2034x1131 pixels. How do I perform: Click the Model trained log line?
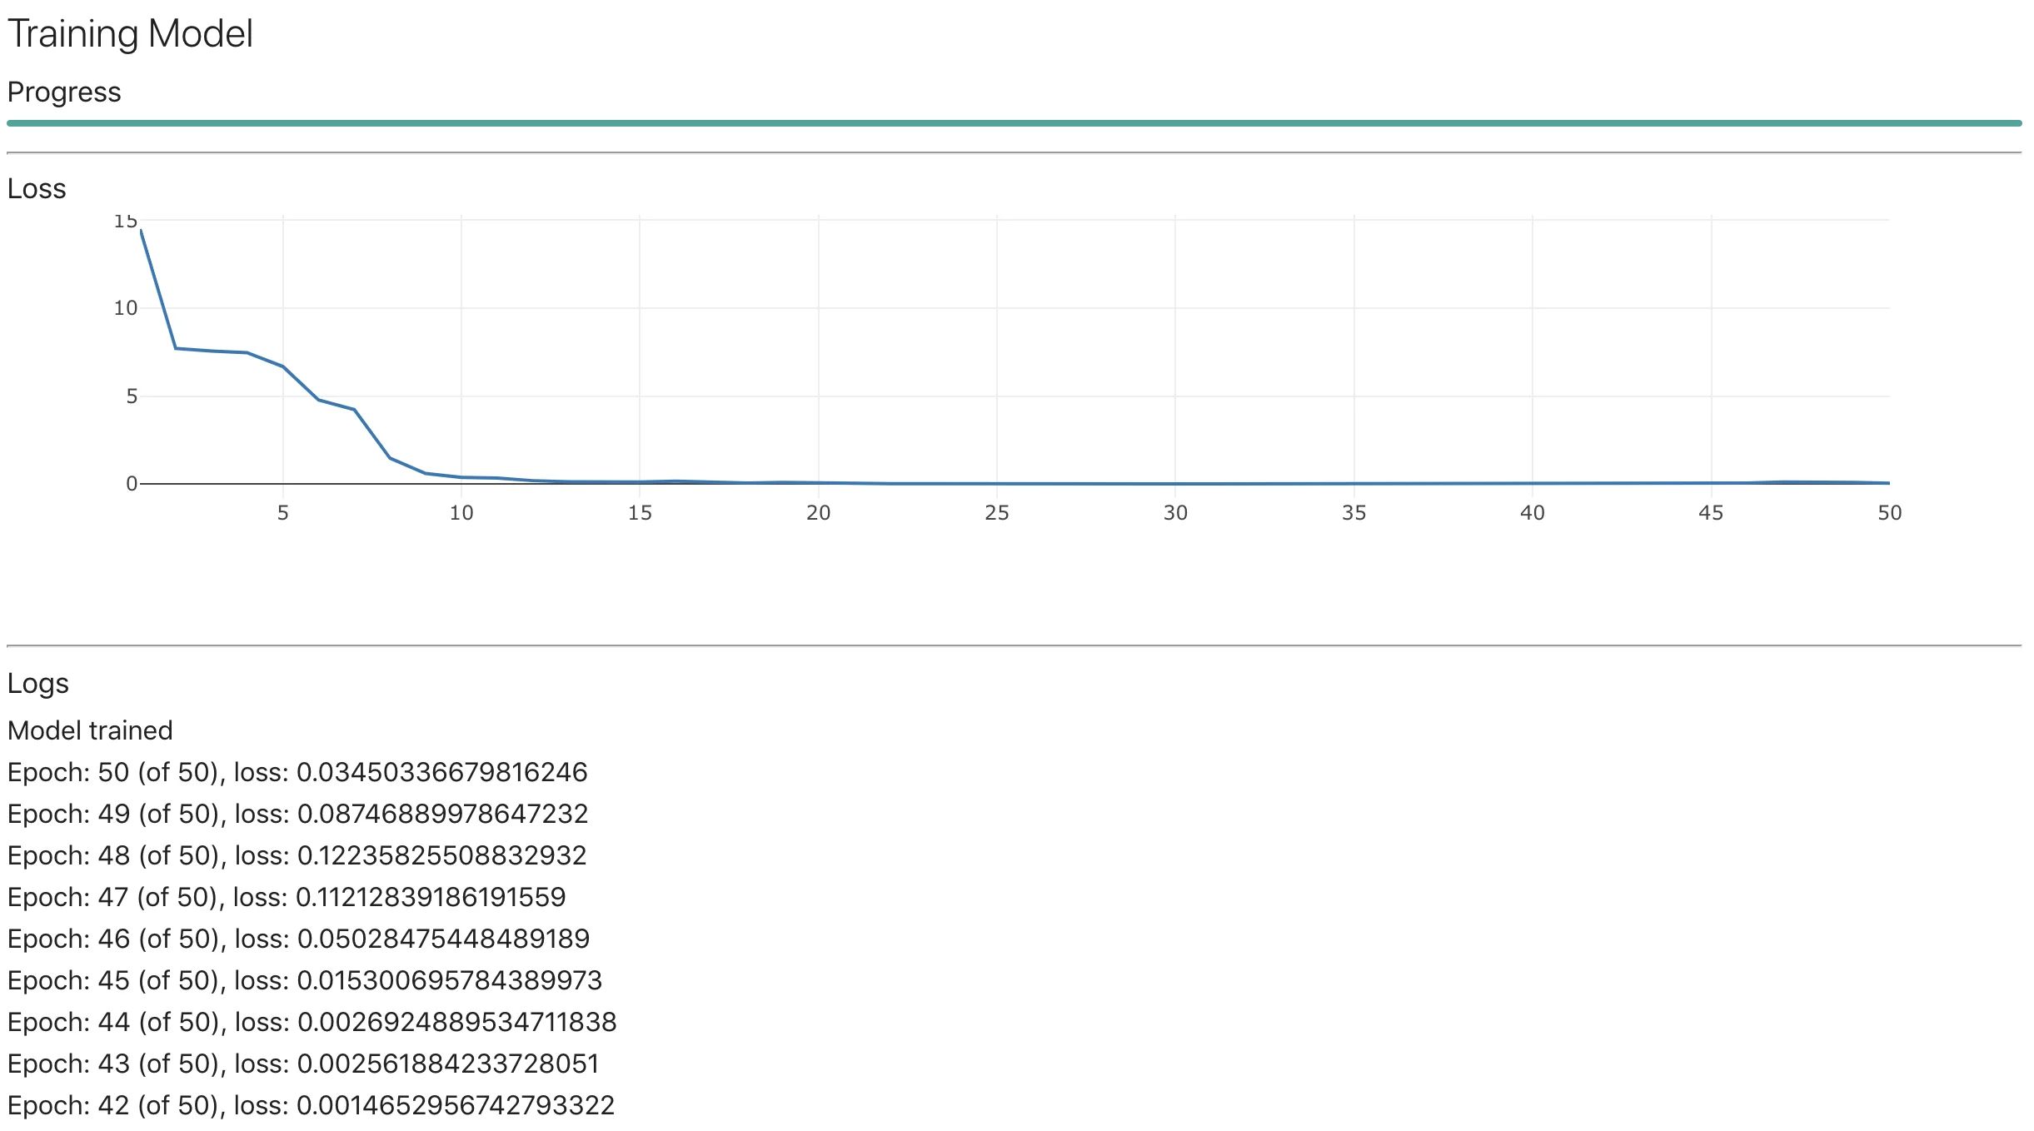[x=90, y=730]
